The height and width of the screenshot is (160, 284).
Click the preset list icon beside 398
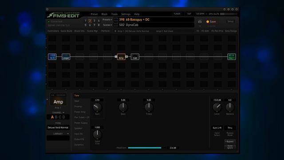pos(116,20)
